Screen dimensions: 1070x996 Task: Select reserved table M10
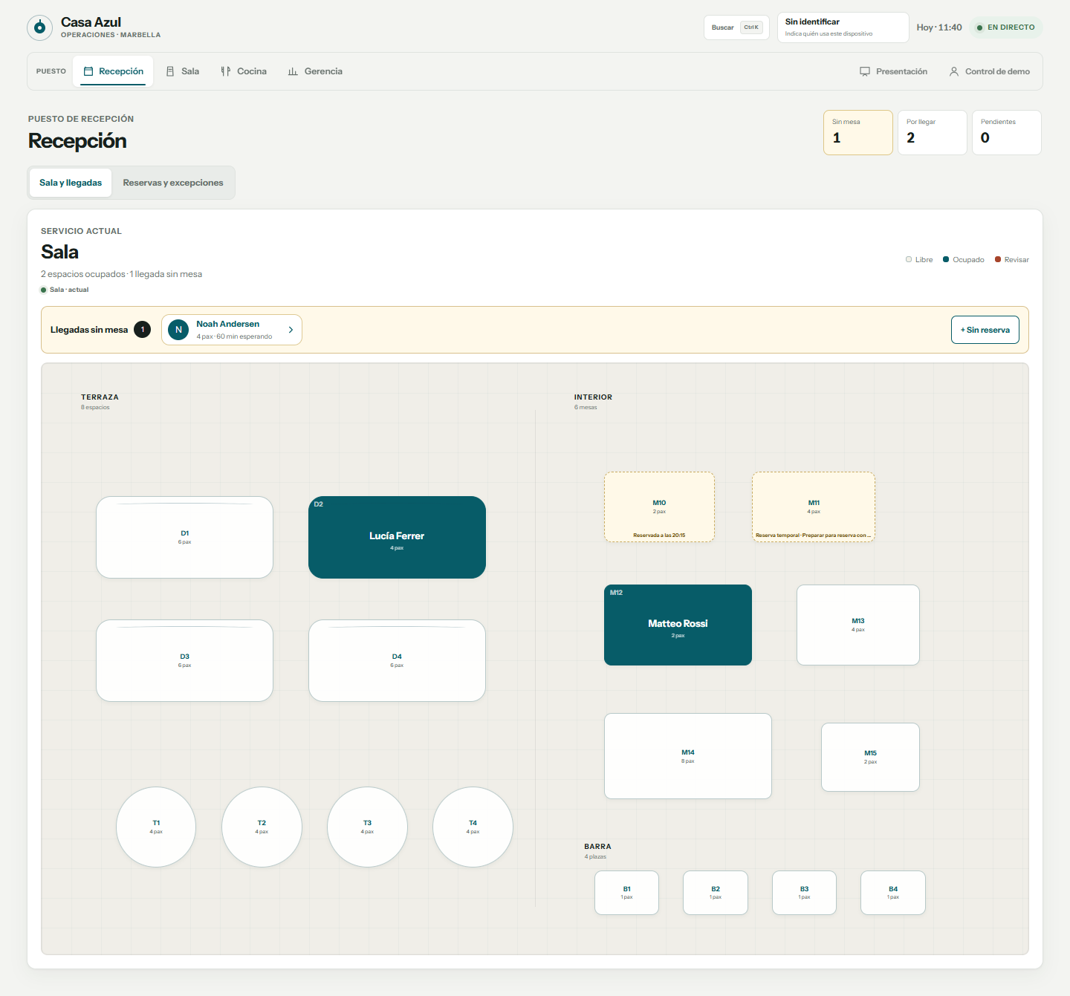(659, 507)
